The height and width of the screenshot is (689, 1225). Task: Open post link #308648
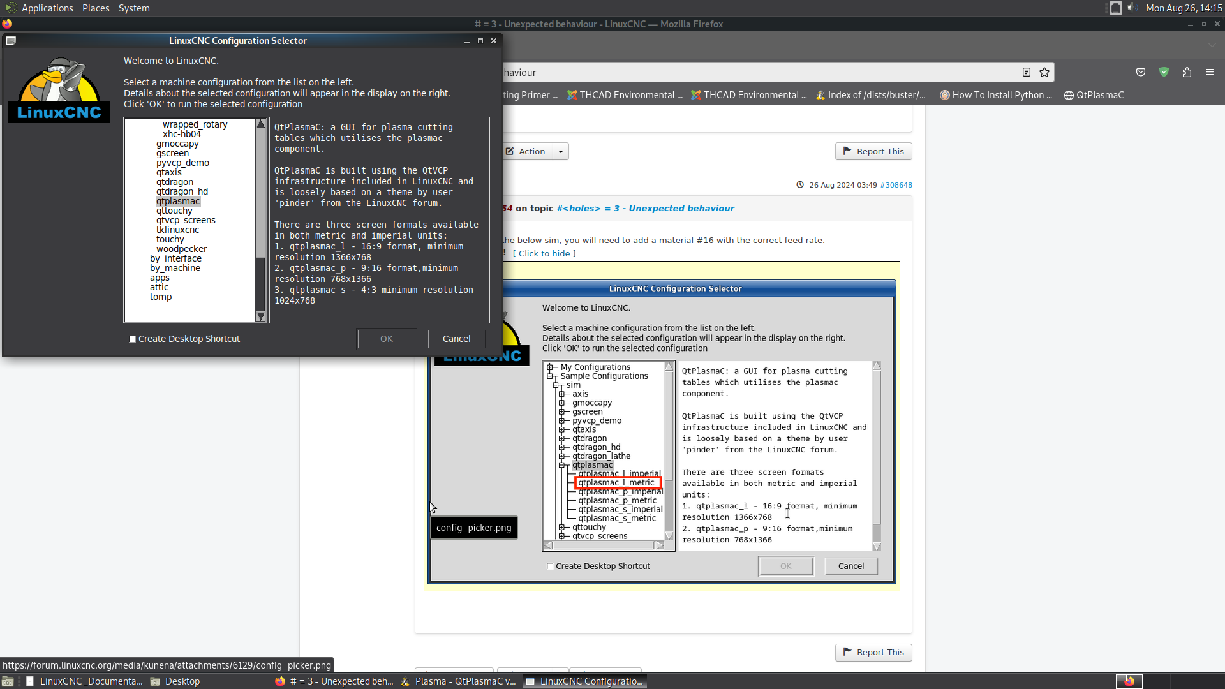(x=896, y=185)
